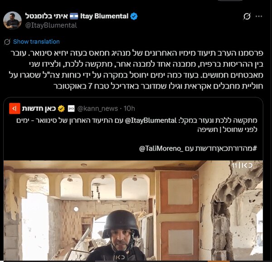Open Itay Blumental's profile avatar
Image resolution: width=272 pixels, height=262 pixels.
(12, 21)
